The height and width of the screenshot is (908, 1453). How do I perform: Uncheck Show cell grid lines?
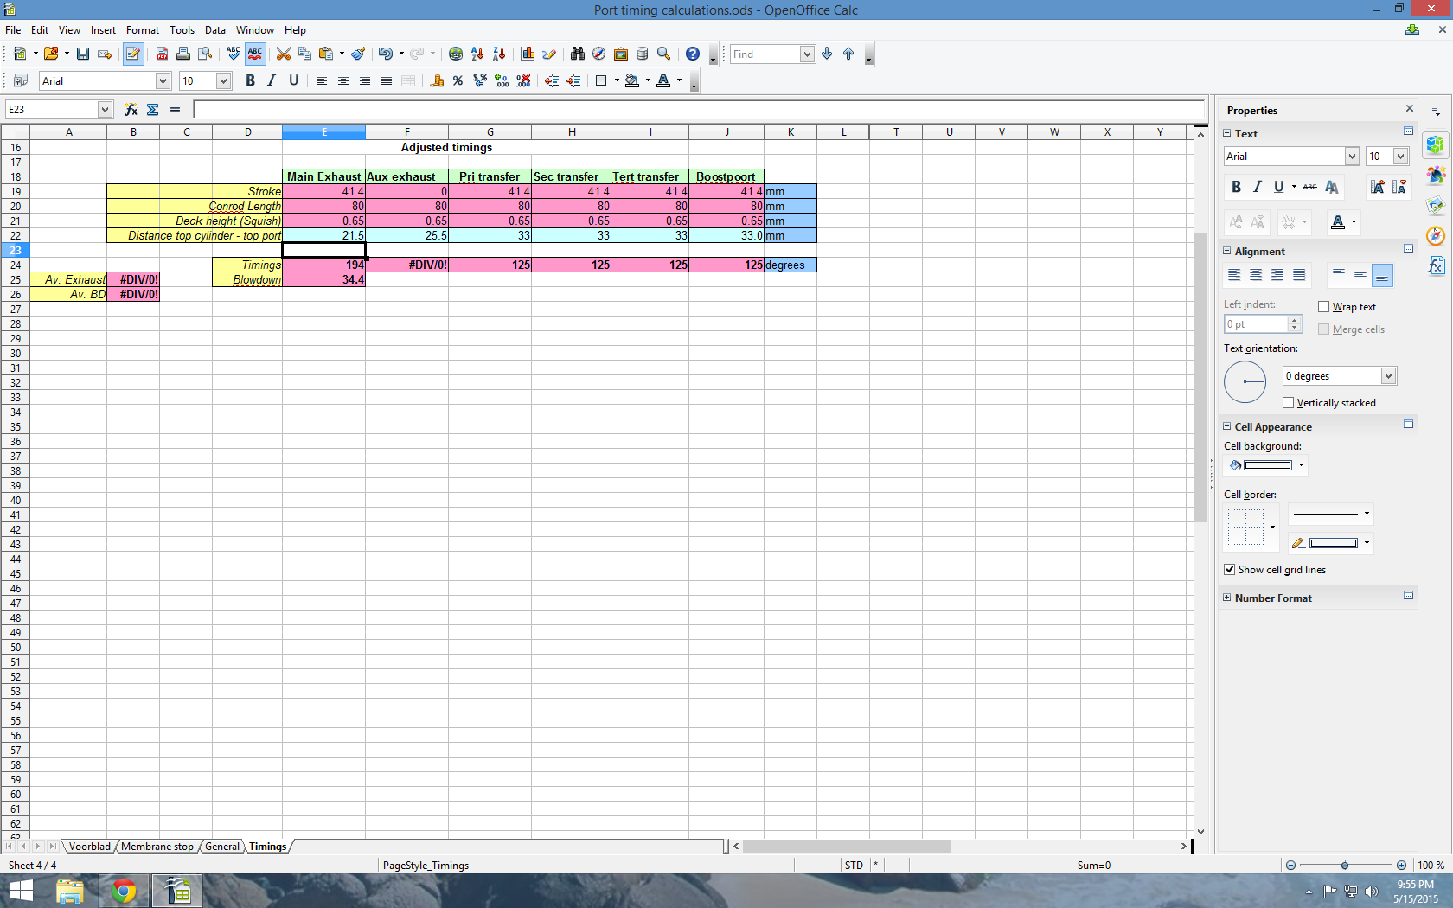coord(1229,570)
